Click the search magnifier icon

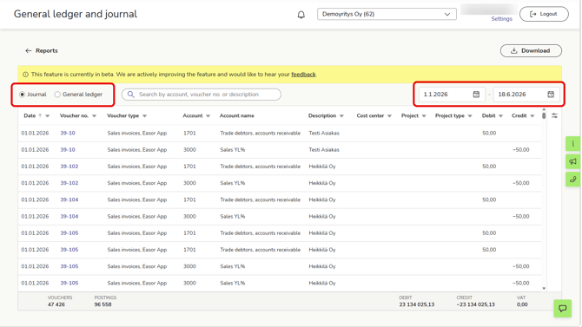130,95
